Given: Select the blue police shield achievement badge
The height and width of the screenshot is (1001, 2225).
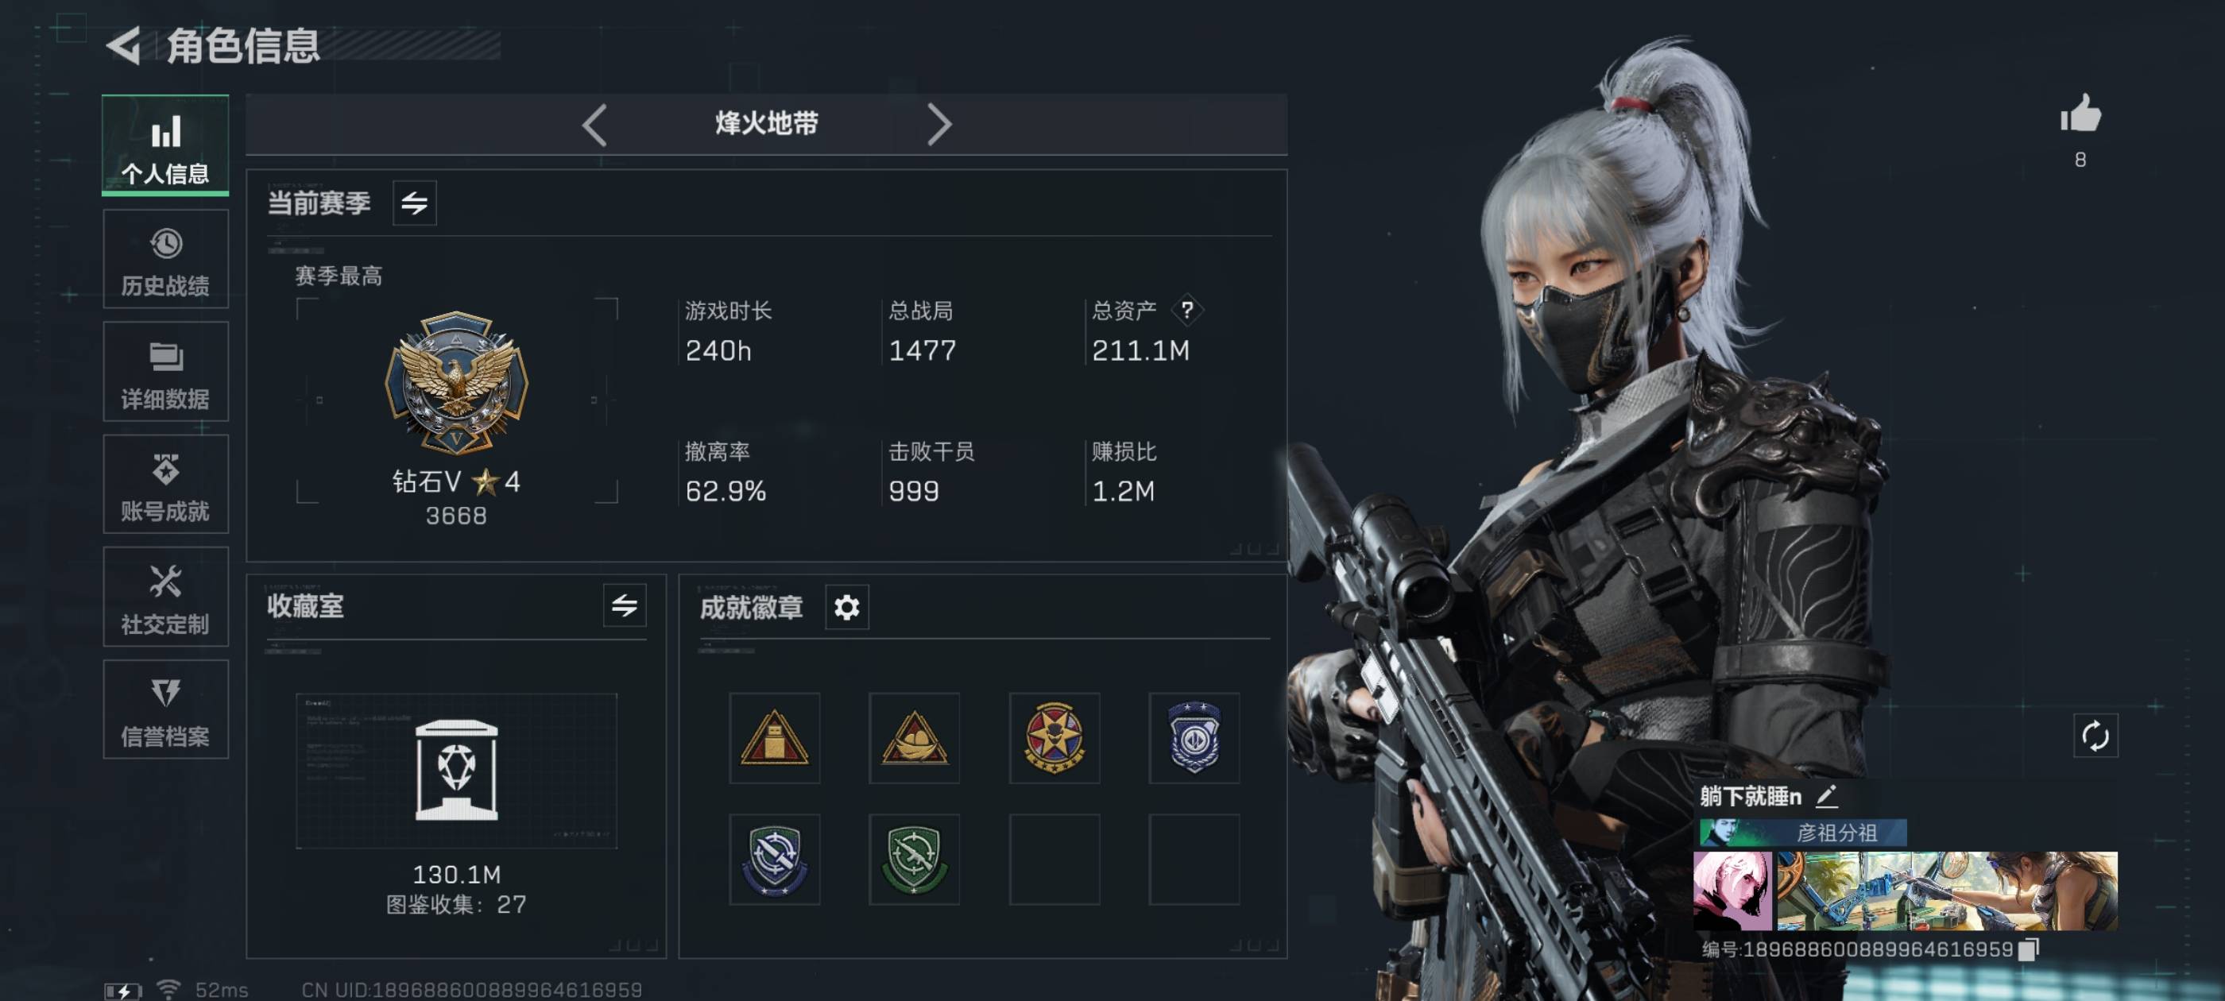Looking at the screenshot, I should (1194, 737).
